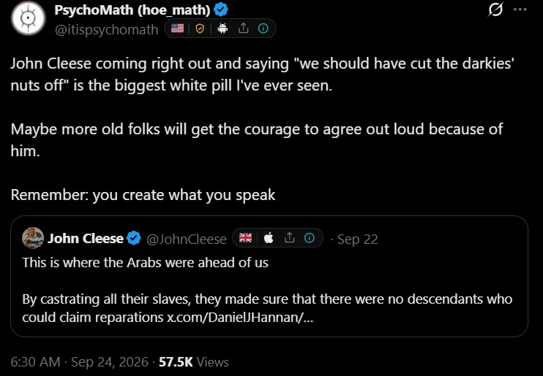Click the Sep 22 date of quoted post
Viewport: 543px width, 376px height.
(x=357, y=239)
